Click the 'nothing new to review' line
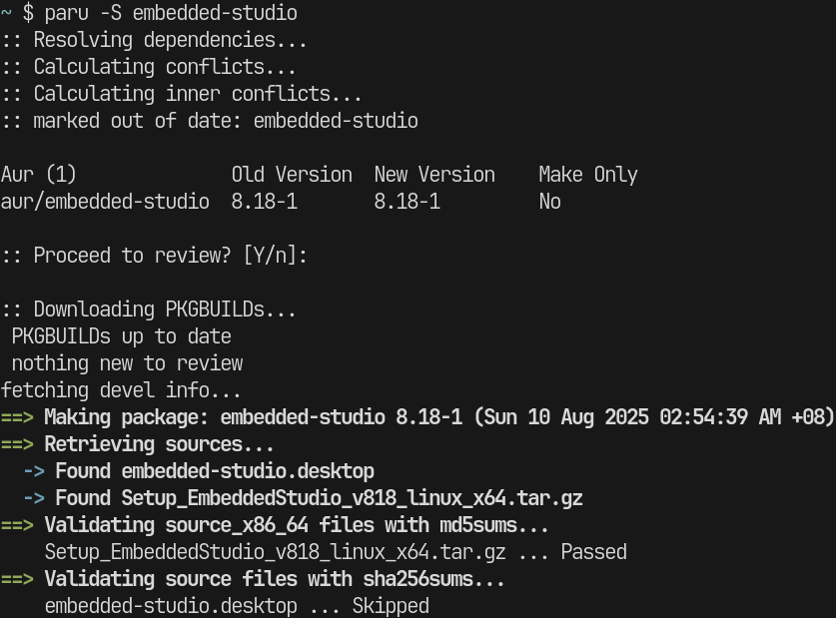The image size is (836, 618). coord(127,363)
